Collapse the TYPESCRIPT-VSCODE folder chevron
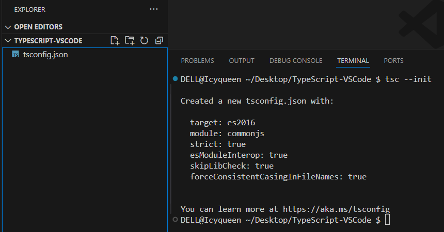 (8, 41)
